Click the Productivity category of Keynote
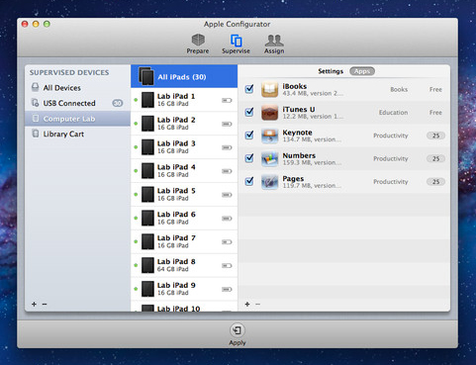The width and height of the screenshot is (476, 365). click(391, 136)
